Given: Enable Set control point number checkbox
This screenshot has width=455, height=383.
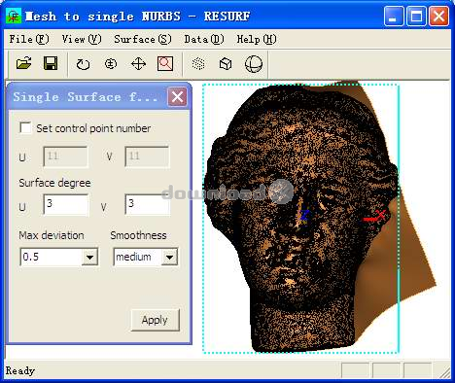Looking at the screenshot, I should [25, 128].
